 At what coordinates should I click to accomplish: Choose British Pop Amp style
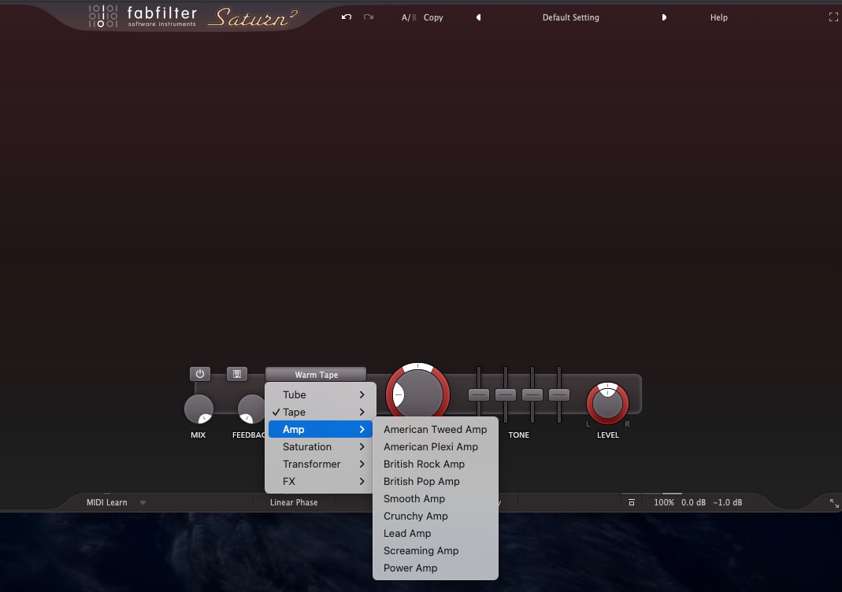[x=435, y=481]
